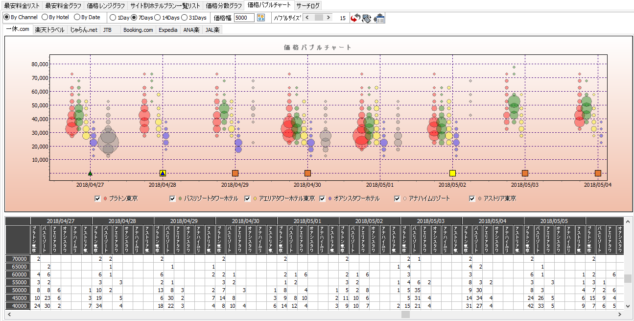Click the table export icon in toolbar

[379, 18]
